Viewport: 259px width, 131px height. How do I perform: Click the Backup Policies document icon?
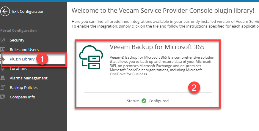(3, 87)
